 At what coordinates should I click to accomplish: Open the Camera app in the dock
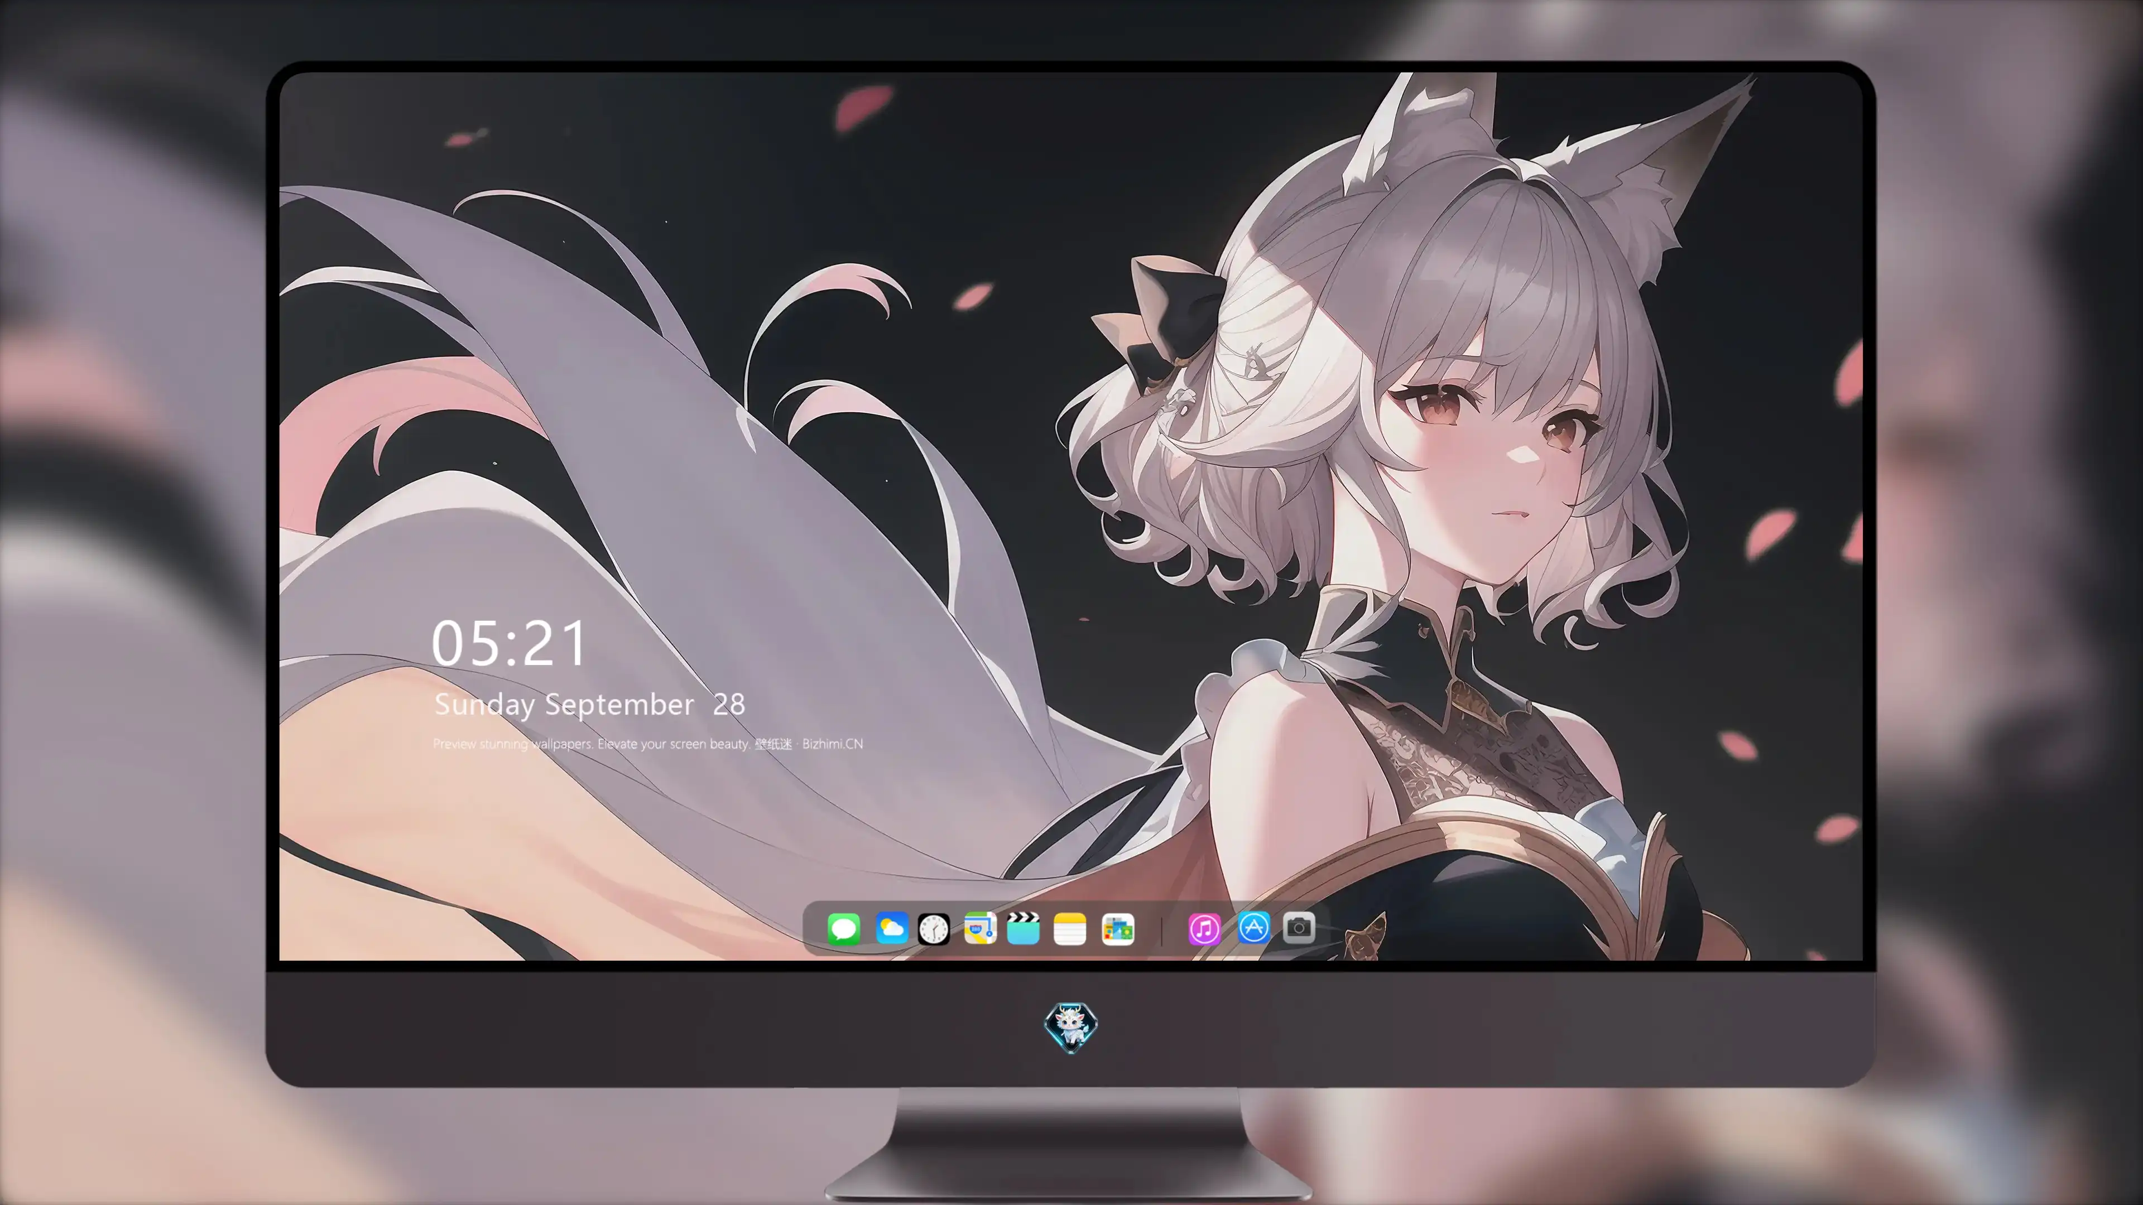pos(1299,927)
